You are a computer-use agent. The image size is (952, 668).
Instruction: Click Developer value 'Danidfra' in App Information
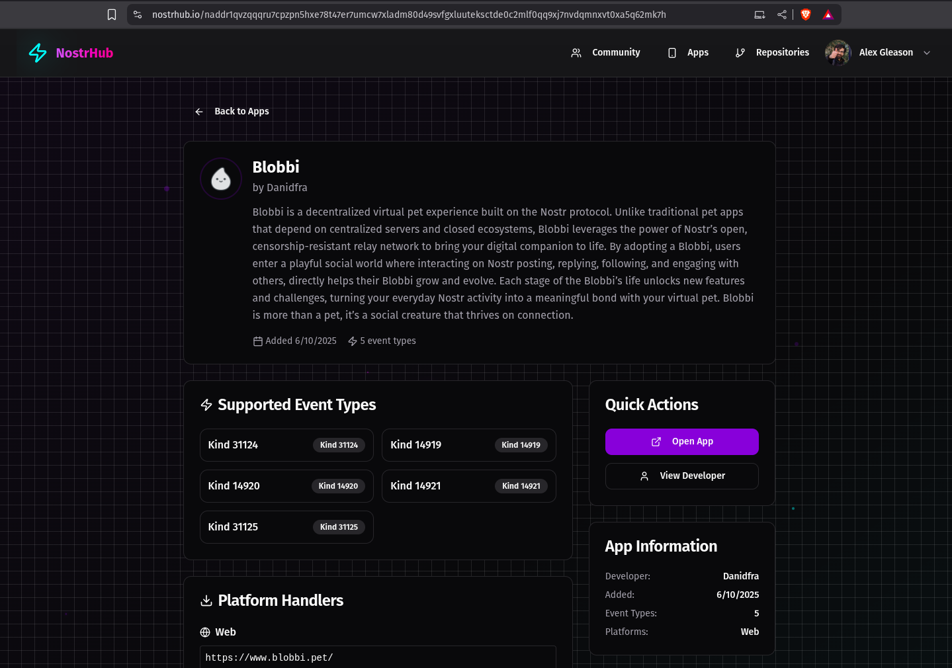[741, 577]
